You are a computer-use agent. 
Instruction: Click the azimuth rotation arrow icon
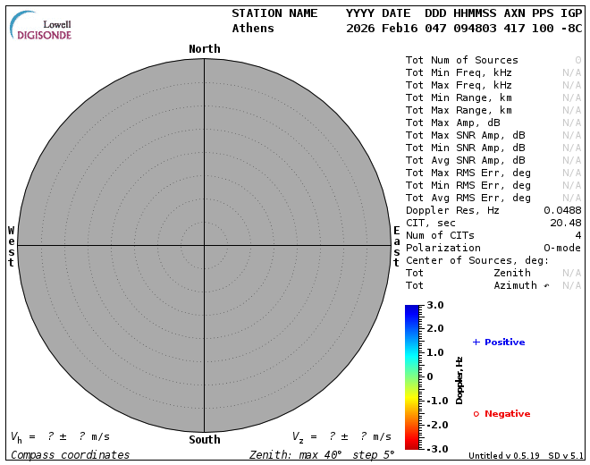pyautogui.click(x=546, y=285)
